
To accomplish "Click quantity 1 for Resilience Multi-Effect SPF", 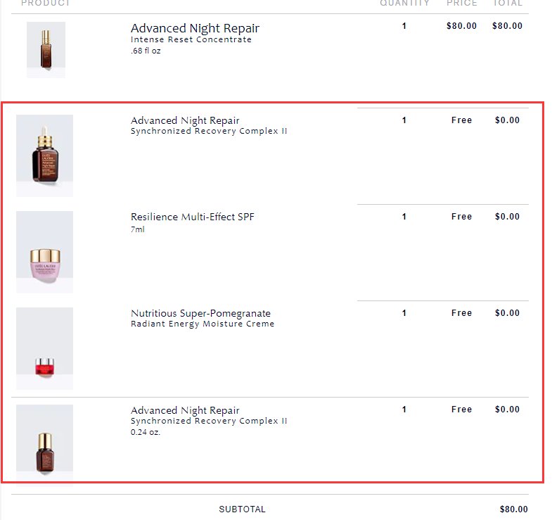I will click(404, 217).
